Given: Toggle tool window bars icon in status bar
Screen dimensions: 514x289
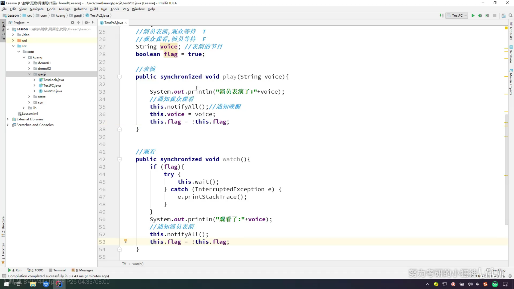Looking at the screenshot, I should (x=4, y=276).
